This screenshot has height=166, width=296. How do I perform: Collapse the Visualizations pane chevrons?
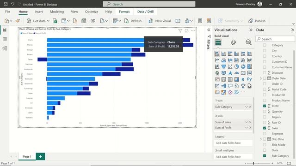click(x=251, y=30)
